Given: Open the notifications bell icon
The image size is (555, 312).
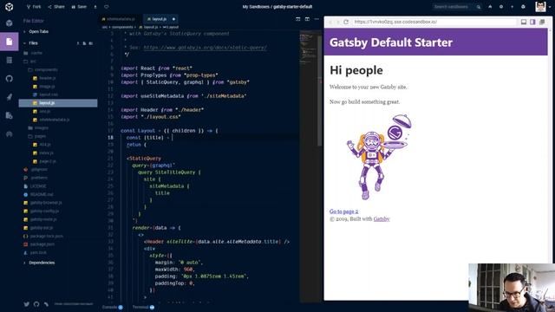Looking at the screenshot, I should point(490,7).
